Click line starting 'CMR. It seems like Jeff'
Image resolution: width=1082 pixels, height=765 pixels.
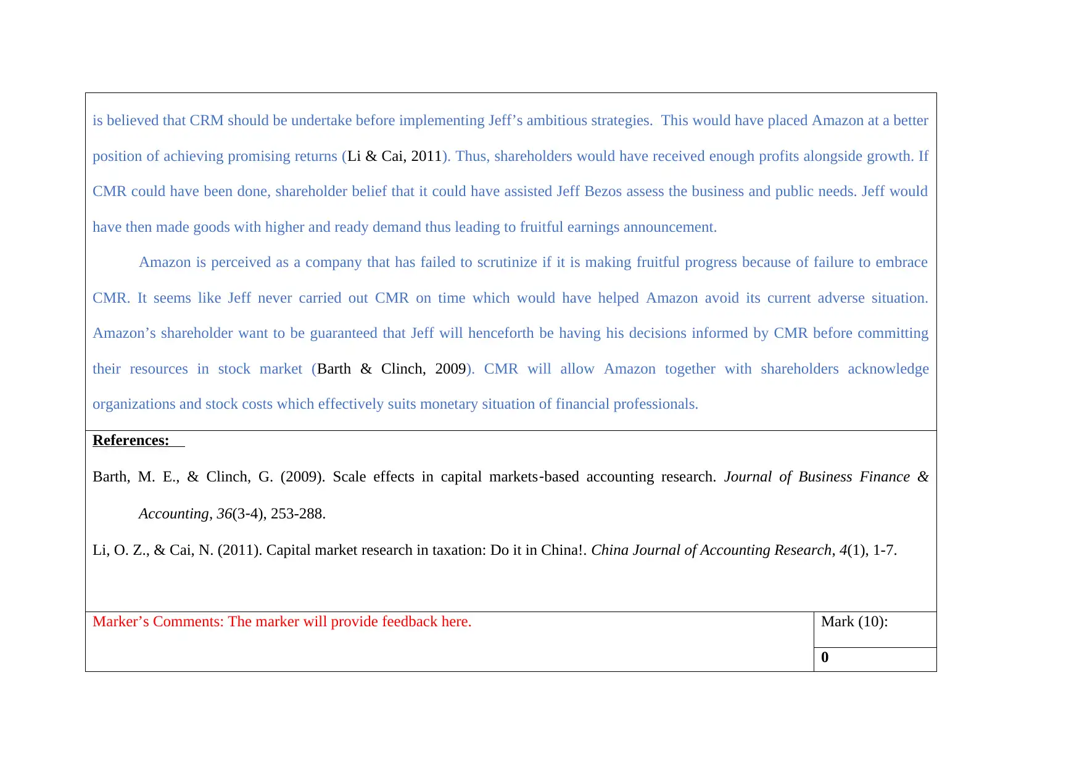[510, 298]
